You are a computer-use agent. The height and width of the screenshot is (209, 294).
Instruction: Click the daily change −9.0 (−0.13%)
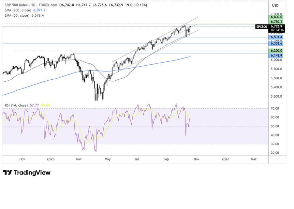136,5
